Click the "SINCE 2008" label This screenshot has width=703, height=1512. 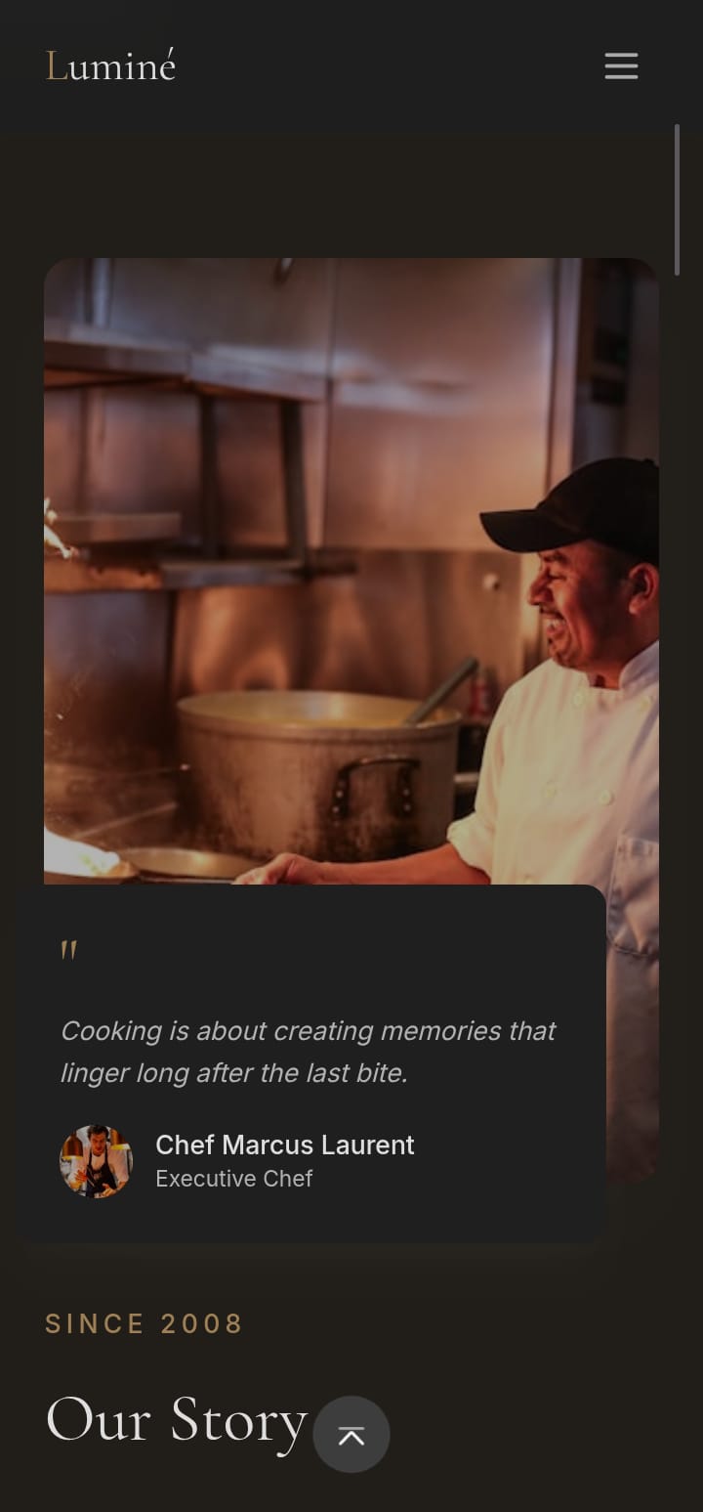click(144, 1323)
